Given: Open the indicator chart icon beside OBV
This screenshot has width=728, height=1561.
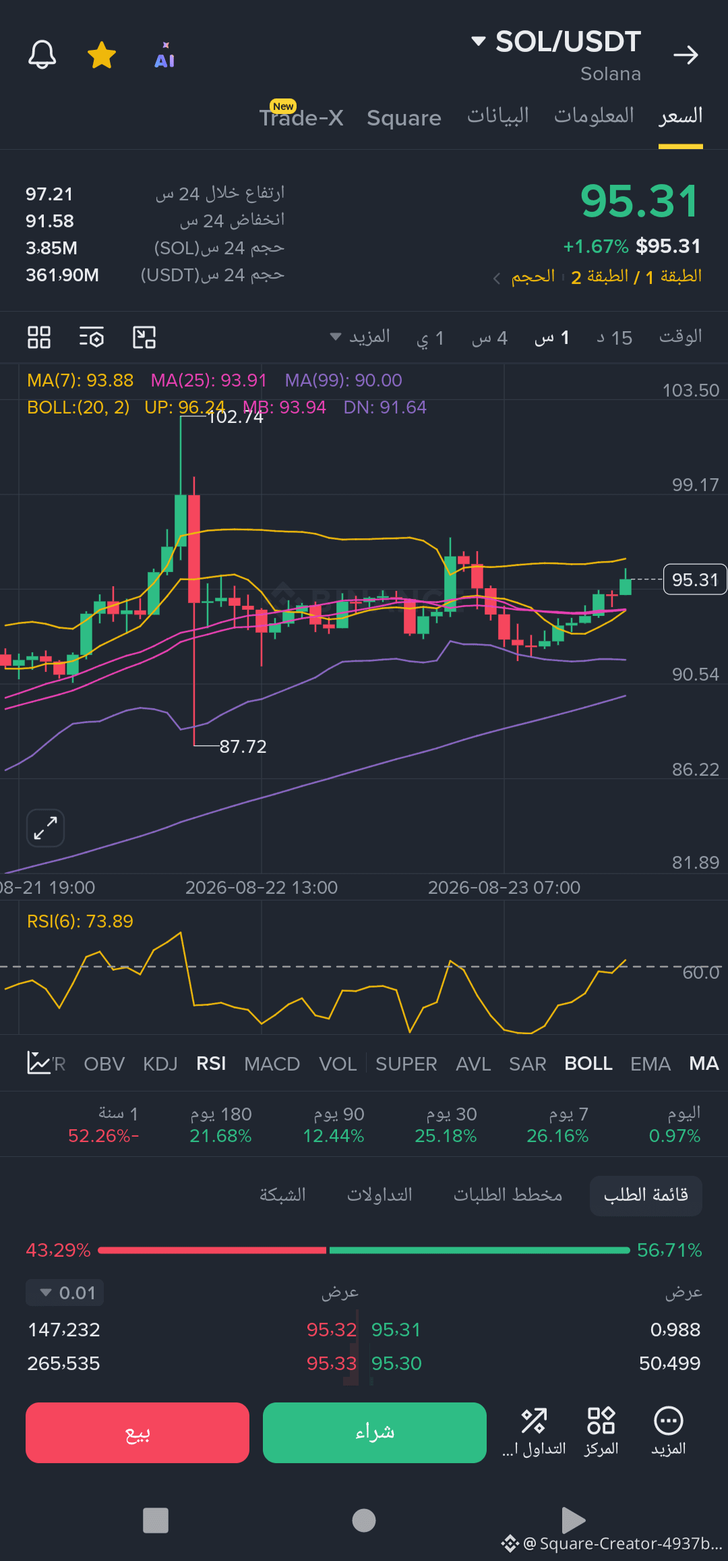Looking at the screenshot, I should point(39,1062).
